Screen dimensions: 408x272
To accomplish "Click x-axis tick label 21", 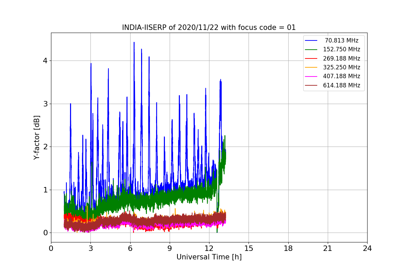I will (x=328, y=249).
